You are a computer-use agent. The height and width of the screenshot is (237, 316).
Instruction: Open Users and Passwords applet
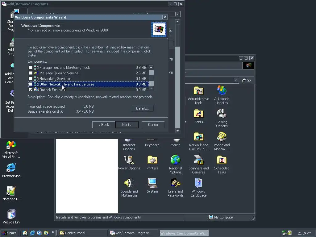tap(175, 188)
